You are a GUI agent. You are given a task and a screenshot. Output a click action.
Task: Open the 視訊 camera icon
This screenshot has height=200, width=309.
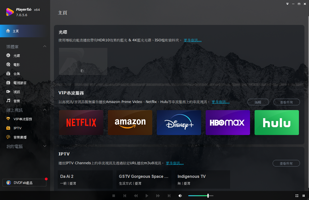pyautogui.click(x=8, y=92)
